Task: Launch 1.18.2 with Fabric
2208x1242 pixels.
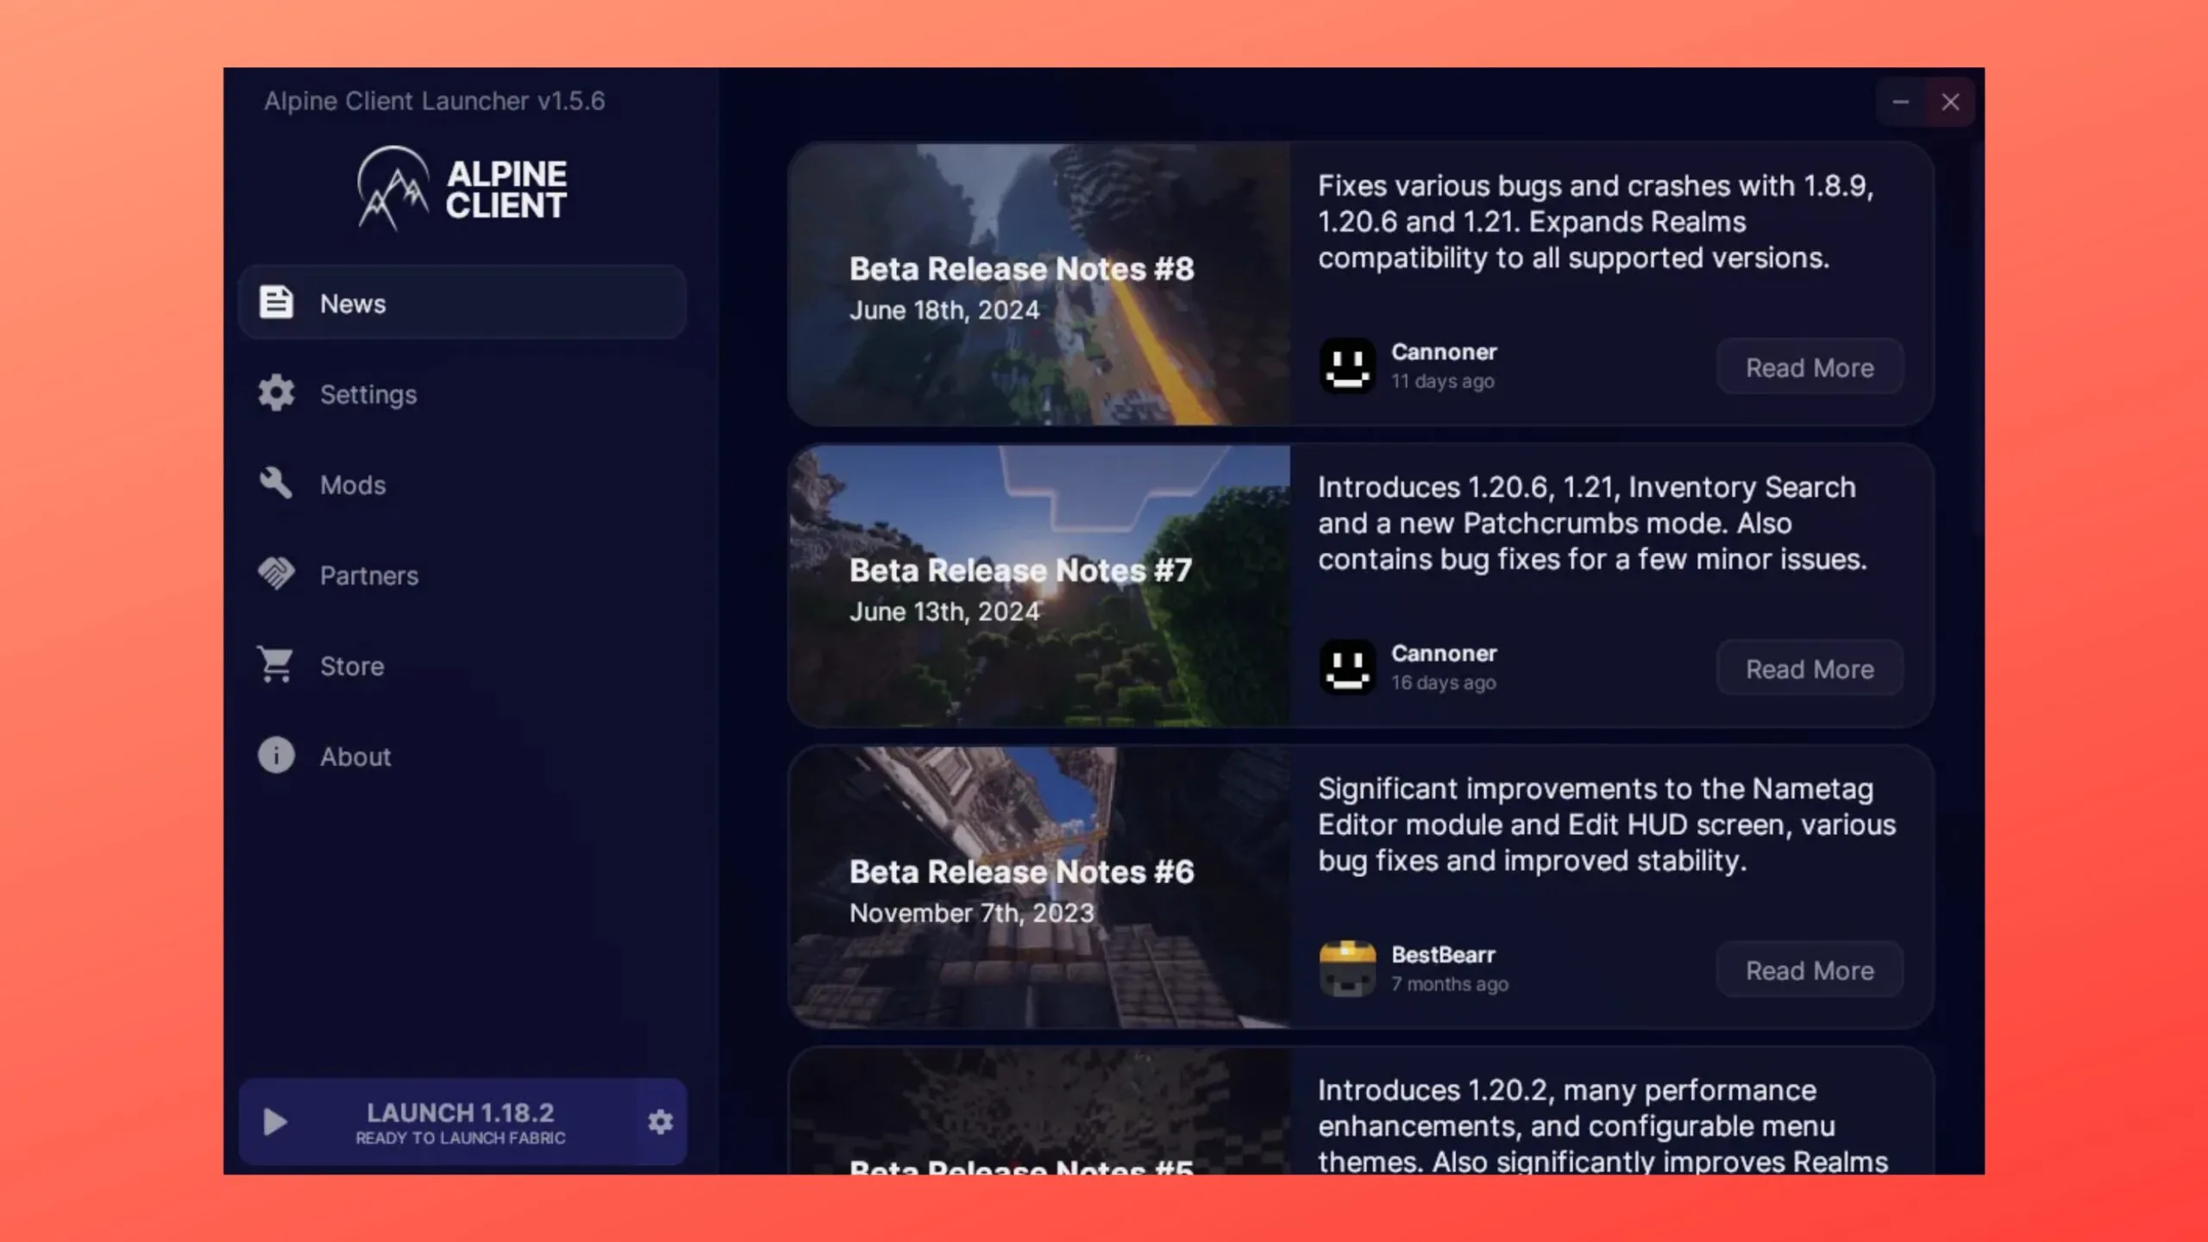Action: coord(438,1122)
